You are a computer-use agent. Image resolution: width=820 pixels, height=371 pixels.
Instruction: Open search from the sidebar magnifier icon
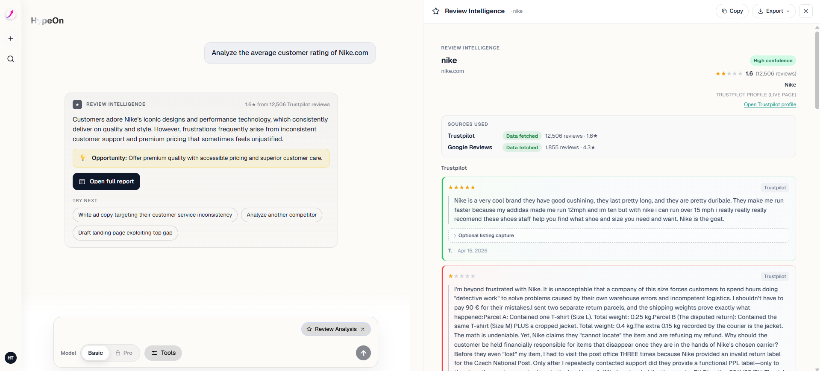coord(11,59)
